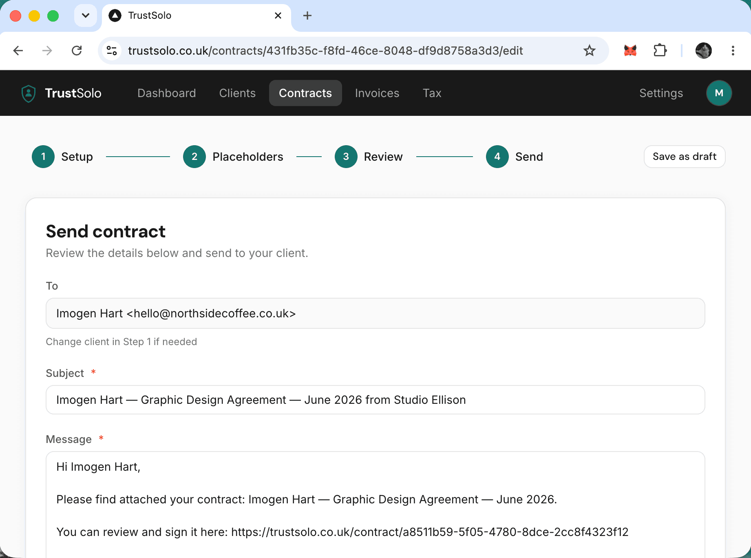Viewport: 751px width, 558px height.
Task: Click the TrustSolo shield logo icon
Action: click(29, 93)
